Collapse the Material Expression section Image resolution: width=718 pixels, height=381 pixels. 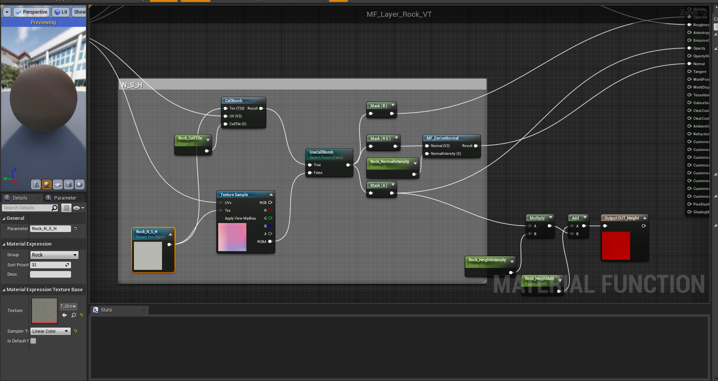tap(4, 244)
